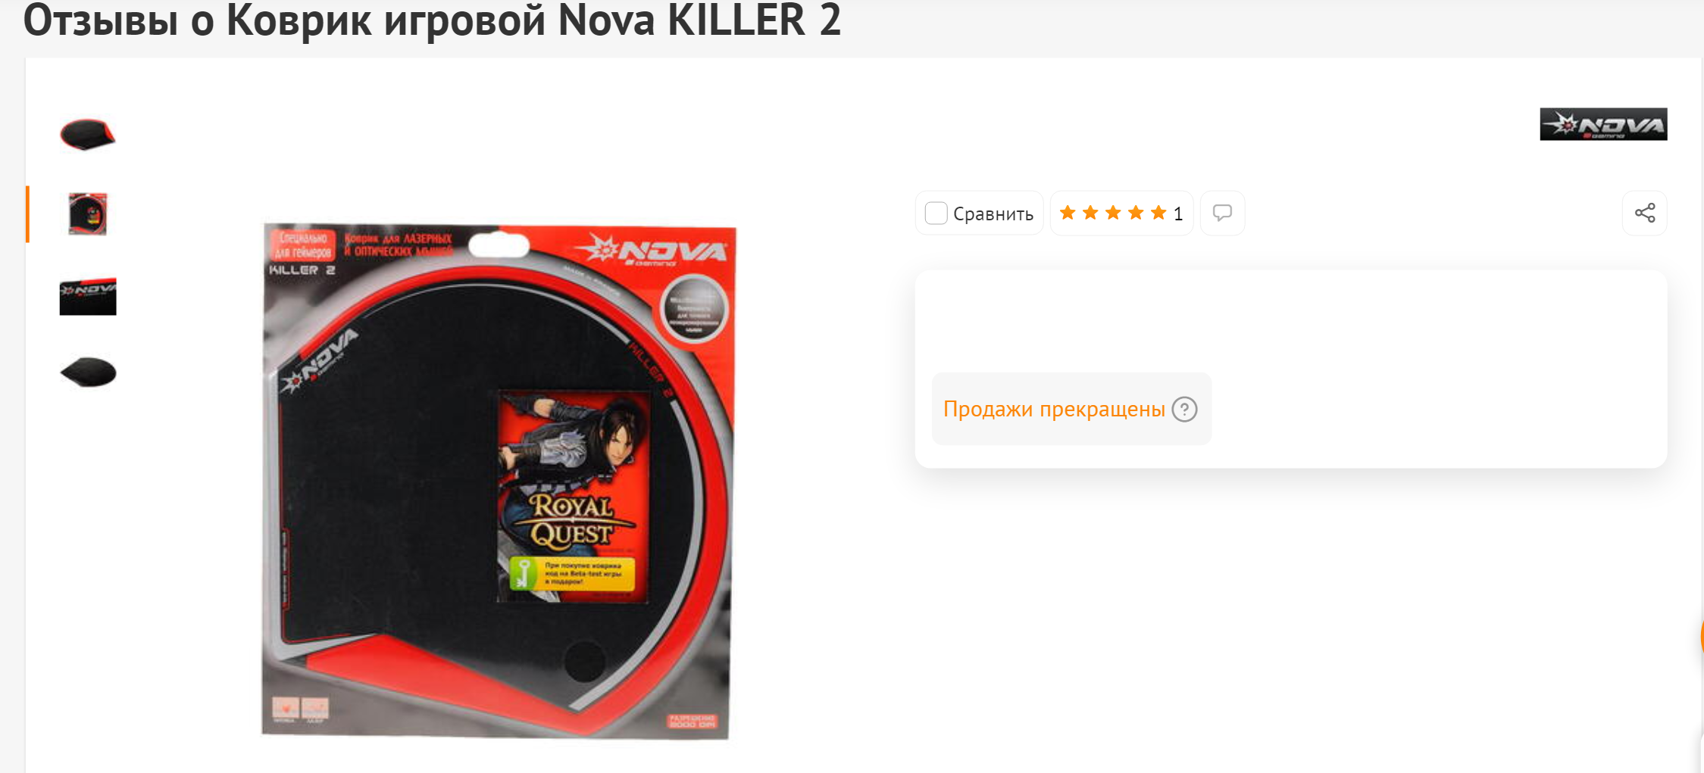Click the fifth orange rating star
1704x773 pixels.
tap(1158, 213)
